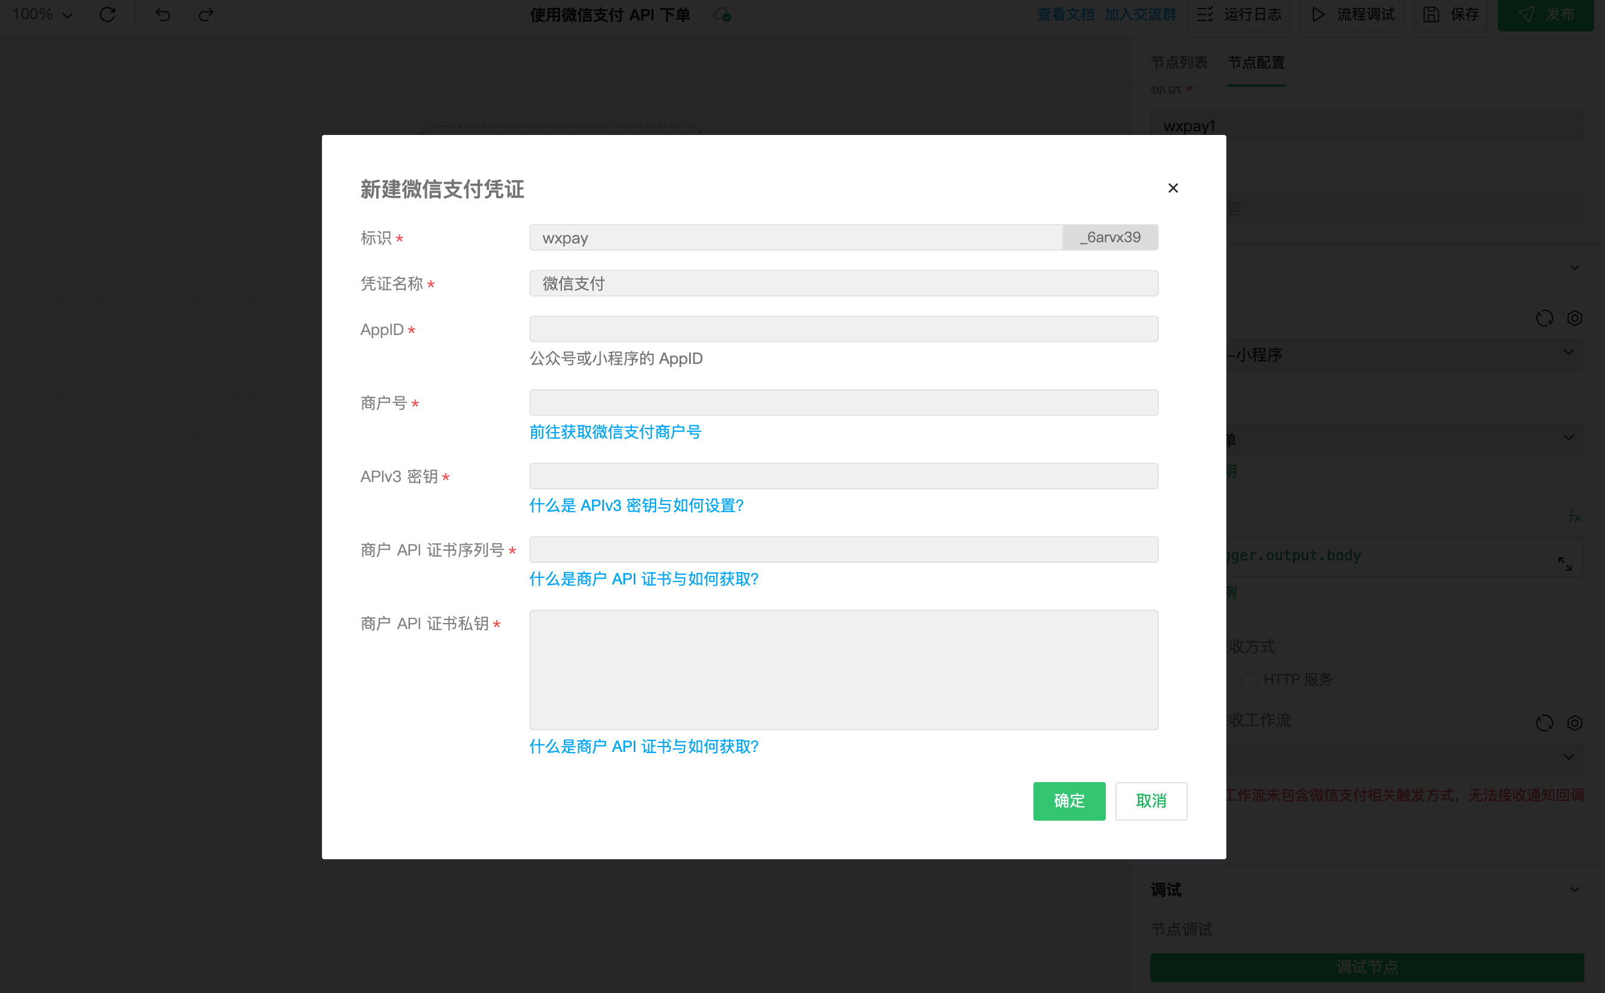Open 查看文档 link
1605x993 pixels.
coord(1065,14)
